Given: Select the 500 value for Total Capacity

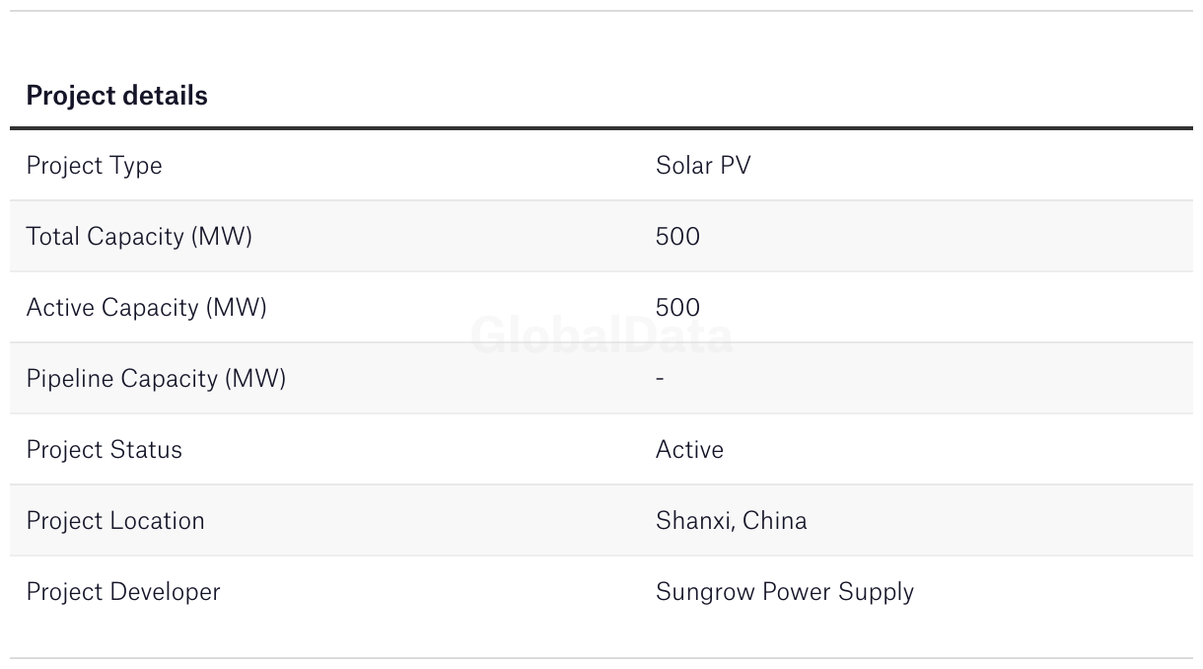Looking at the screenshot, I should point(677,237).
